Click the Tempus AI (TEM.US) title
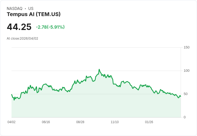197x136 pixels. [33, 14]
